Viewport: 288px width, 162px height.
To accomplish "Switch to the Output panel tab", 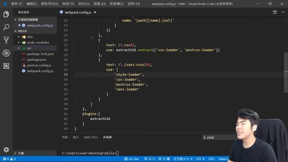I will [x=76, y=137].
